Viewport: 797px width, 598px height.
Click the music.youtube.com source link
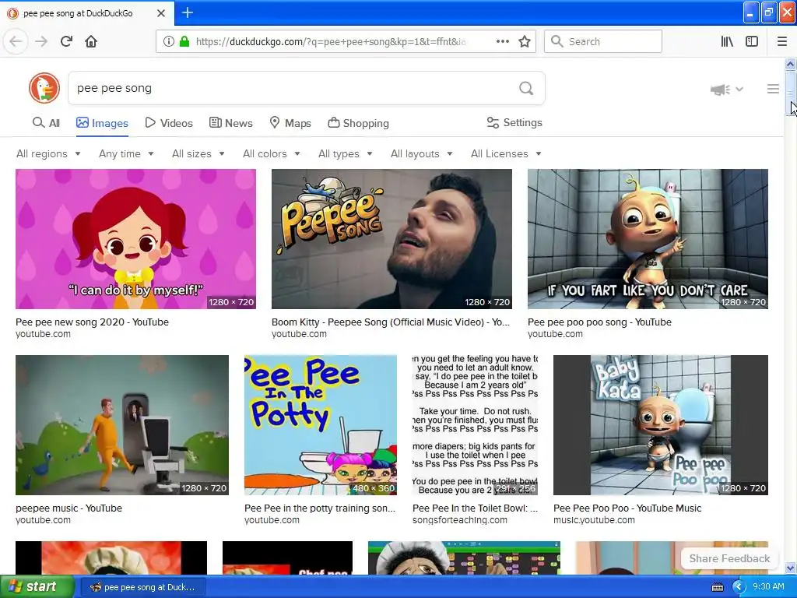point(594,519)
